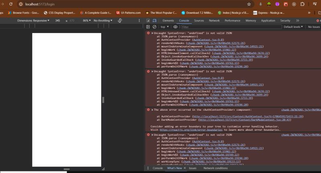Open Browse Fonts - Google bookmark
This screenshot has width=321, height=173.
tap(24, 13)
